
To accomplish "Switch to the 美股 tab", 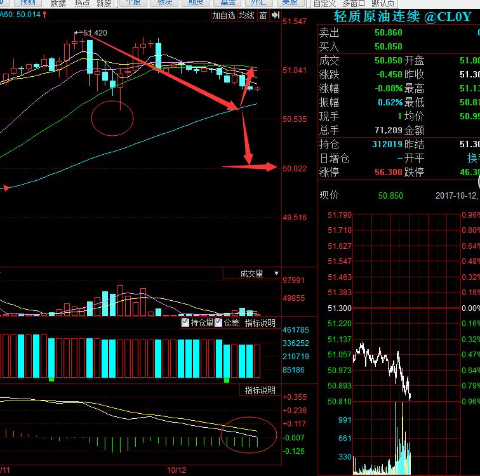I will point(290,3).
